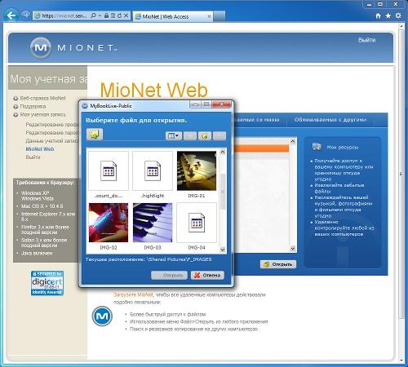Click Выйти link in top header
This screenshot has width=408, height=367.
click(367, 40)
